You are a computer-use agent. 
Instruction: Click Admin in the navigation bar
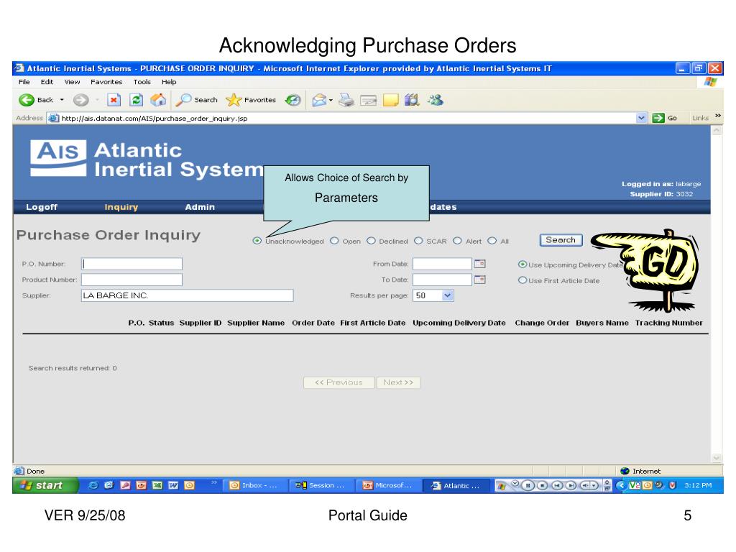click(x=200, y=207)
